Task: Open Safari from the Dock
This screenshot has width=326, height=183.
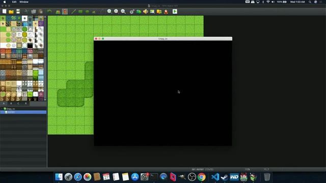Action: pos(78,177)
